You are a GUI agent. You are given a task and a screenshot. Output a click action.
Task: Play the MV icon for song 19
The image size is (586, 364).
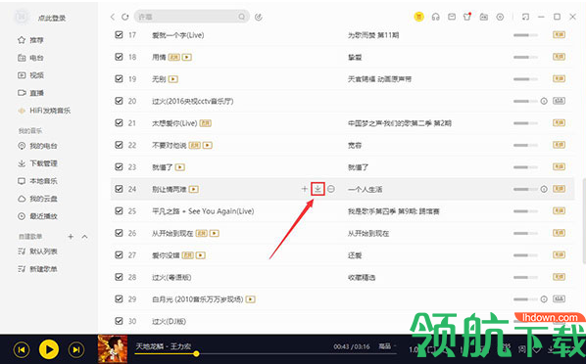pyautogui.click(x=173, y=79)
